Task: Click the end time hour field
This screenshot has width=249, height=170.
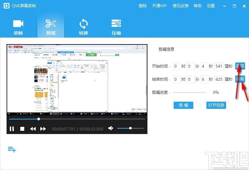Action: [x=177, y=79]
